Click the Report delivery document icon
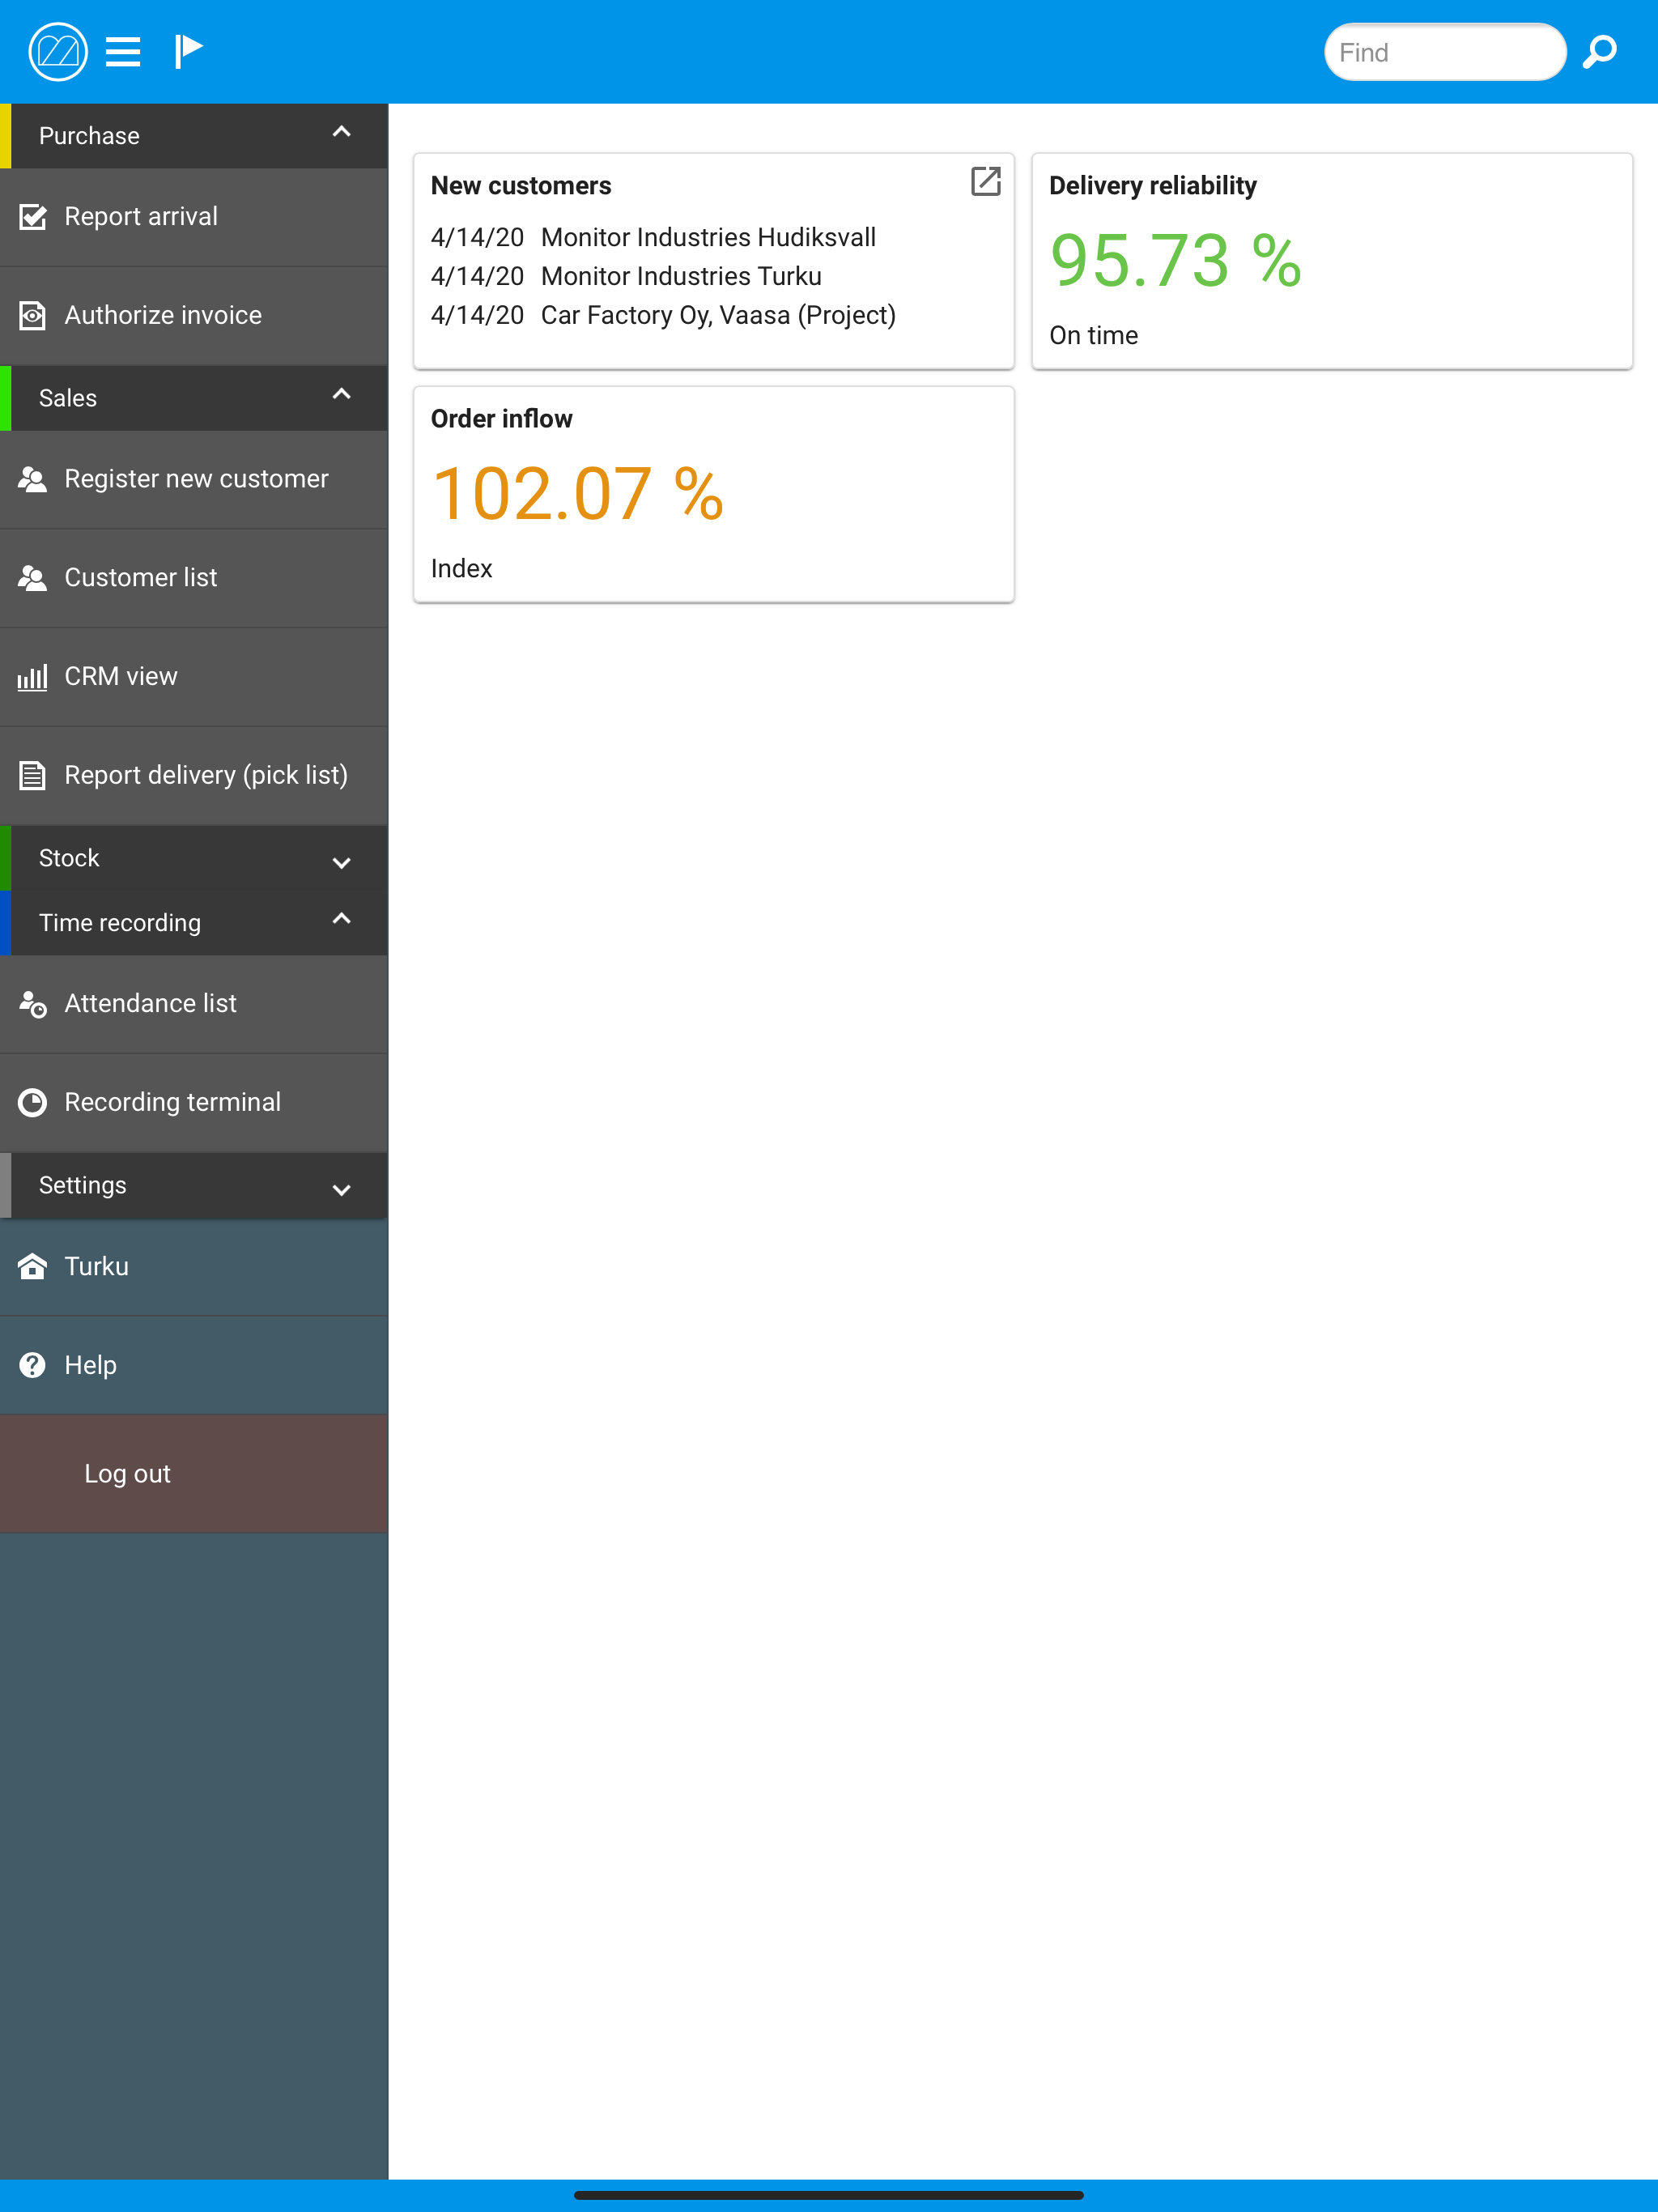 click(33, 776)
